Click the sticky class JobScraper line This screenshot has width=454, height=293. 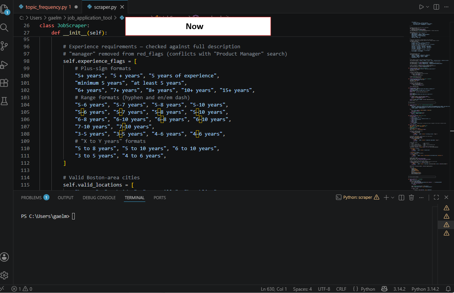pos(64,25)
